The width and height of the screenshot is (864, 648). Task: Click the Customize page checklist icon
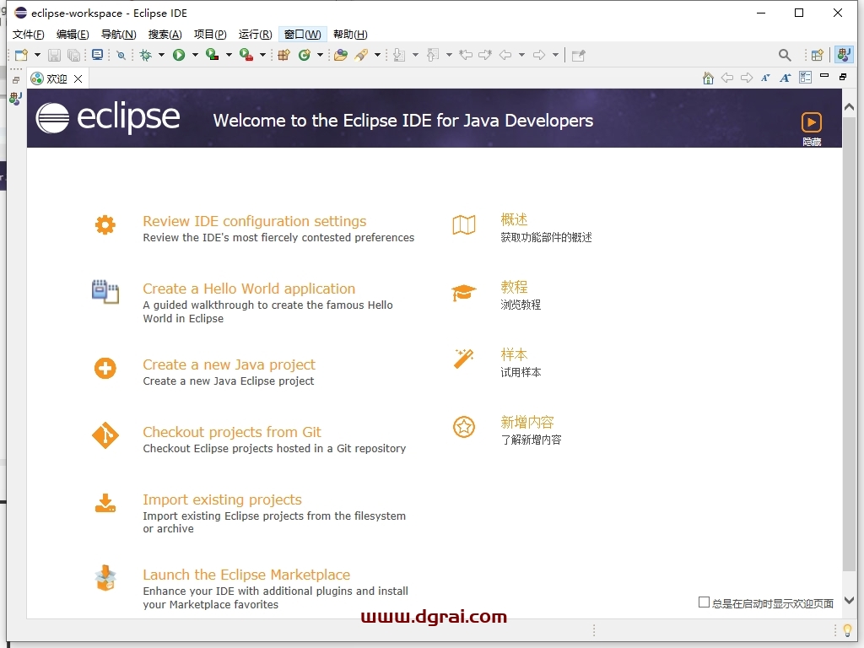805,78
